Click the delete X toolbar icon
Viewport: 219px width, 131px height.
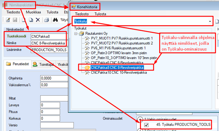click(x=38, y=20)
